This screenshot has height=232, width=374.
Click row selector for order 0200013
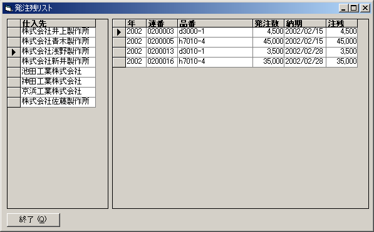click(119, 52)
